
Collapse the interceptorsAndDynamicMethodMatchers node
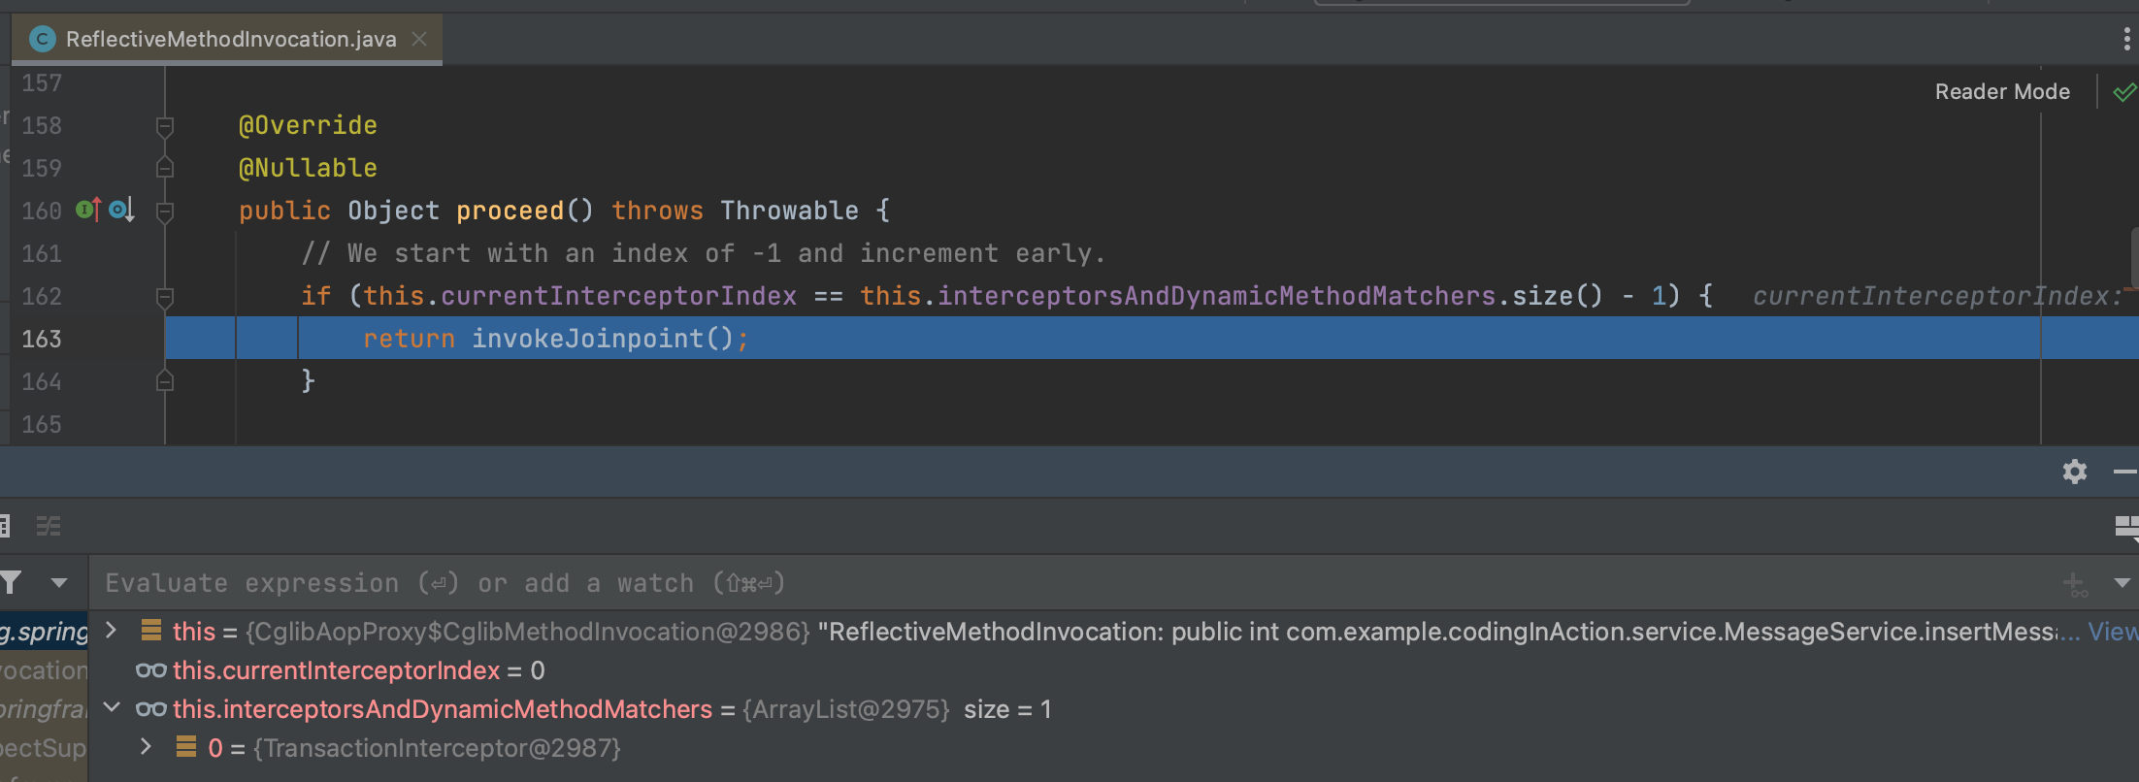point(112,708)
